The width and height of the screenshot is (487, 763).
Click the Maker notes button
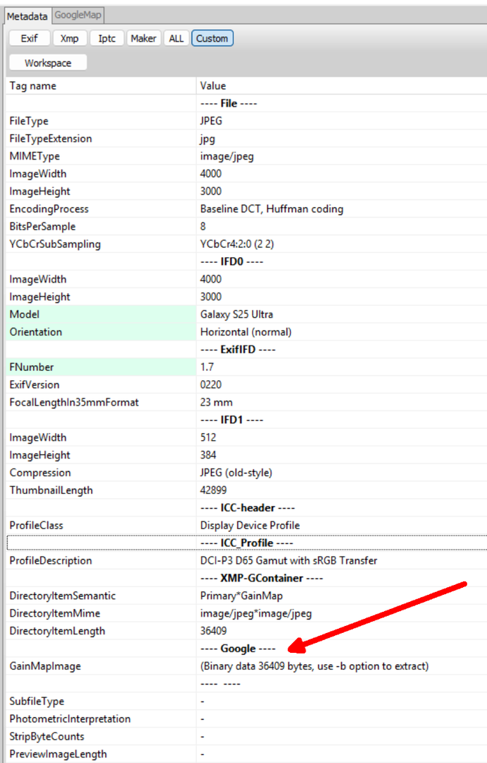[x=143, y=38]
